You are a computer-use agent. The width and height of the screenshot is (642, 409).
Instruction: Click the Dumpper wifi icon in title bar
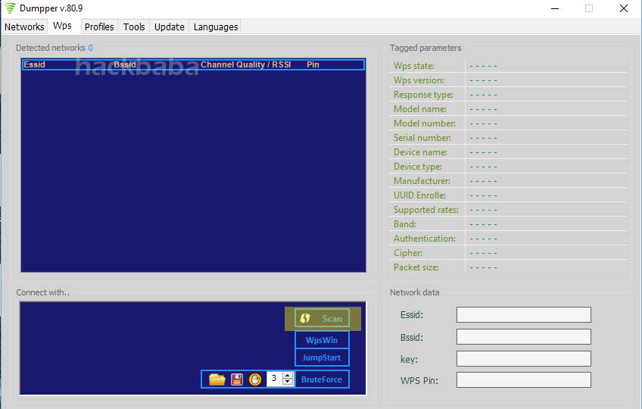[x=10, y=8]
